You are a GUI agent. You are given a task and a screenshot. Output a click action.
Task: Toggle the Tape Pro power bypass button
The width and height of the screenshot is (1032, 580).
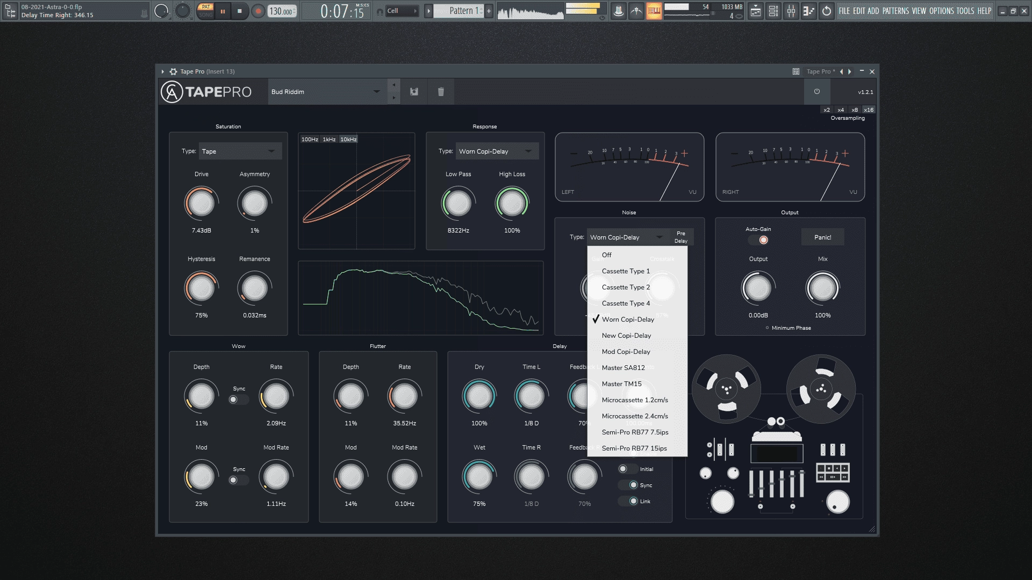point(817,91)
